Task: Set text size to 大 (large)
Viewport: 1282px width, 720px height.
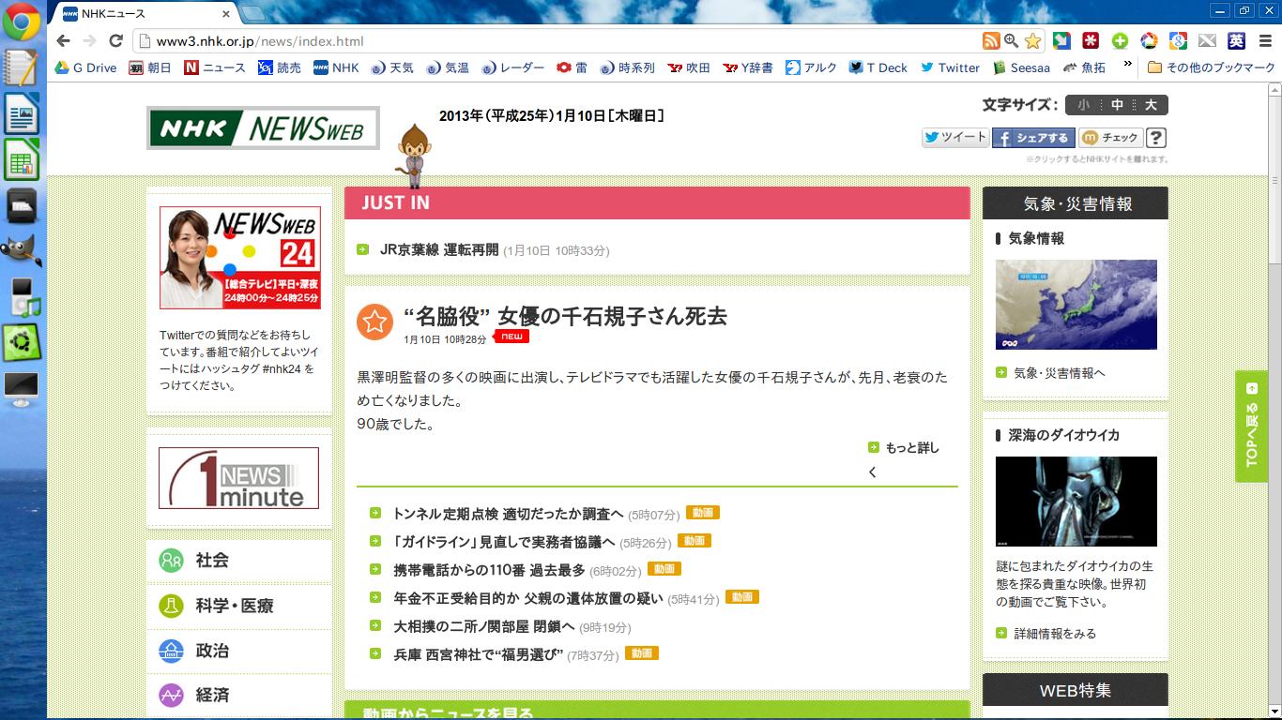Action: [x=1151, y=105]
